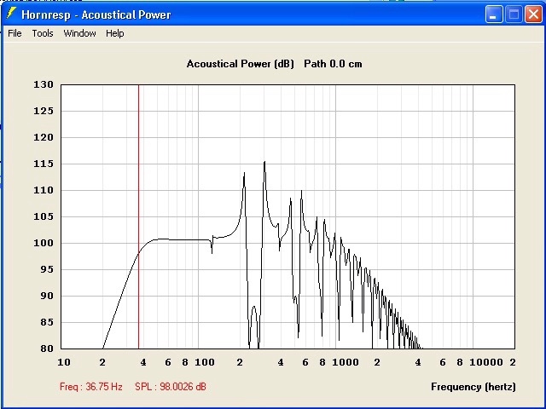Click the 1000 x-axis frequency label

click(x=345, y=362)
